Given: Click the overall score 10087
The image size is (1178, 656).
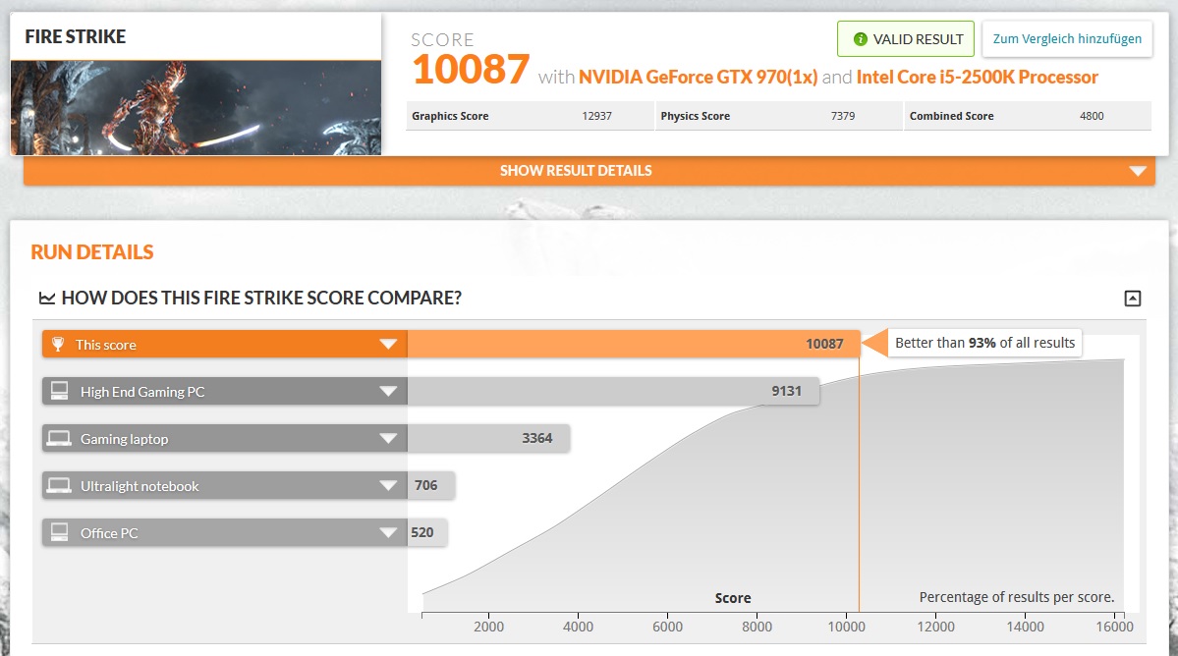Looking at the screenshot, I should point(471,69).
